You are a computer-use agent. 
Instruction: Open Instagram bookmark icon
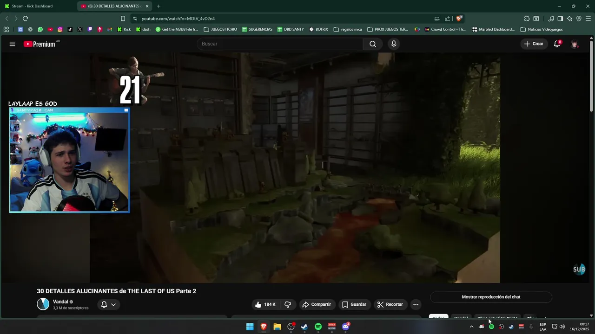tap(60, 29)
